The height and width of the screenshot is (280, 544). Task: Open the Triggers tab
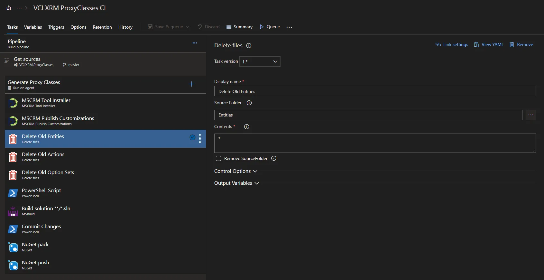(56, 27)
